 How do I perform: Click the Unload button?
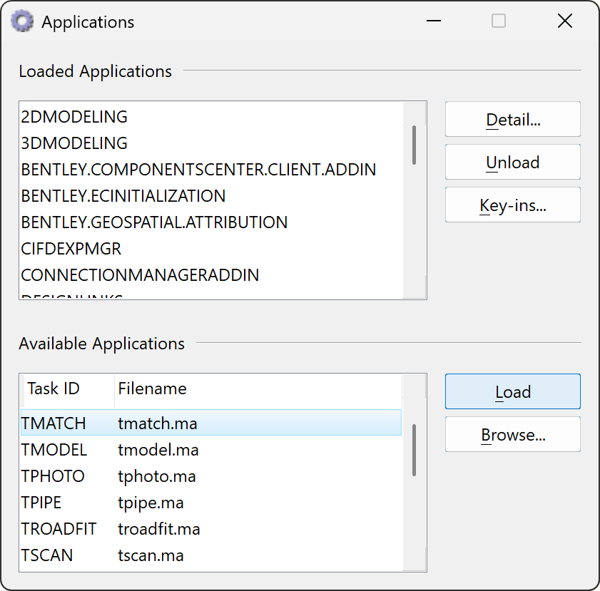[x=513, y=162]
